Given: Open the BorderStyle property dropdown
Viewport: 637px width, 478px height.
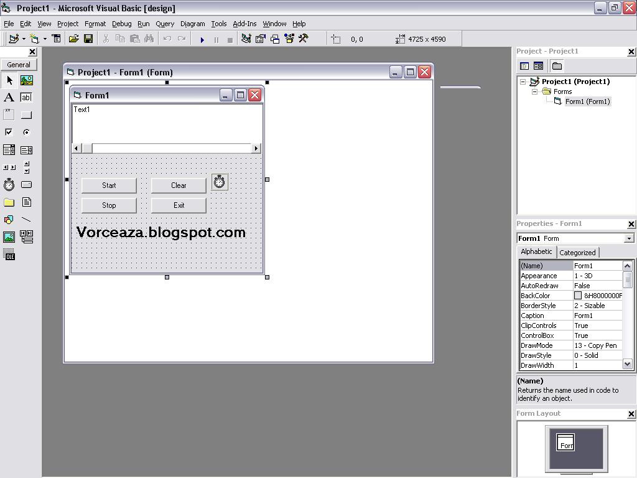Looking at the screenshot, I should [x=597, y=305].
